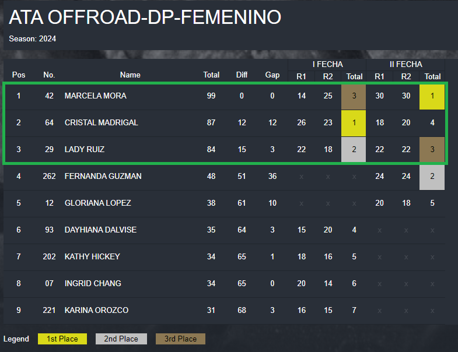This screenshot has width=458, height=352.
Task: Click Marcela Mora's yellow II FECHA total cell
Action: point(432,97)
